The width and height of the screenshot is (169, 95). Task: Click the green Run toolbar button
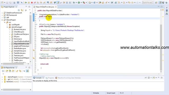[79, 2]
